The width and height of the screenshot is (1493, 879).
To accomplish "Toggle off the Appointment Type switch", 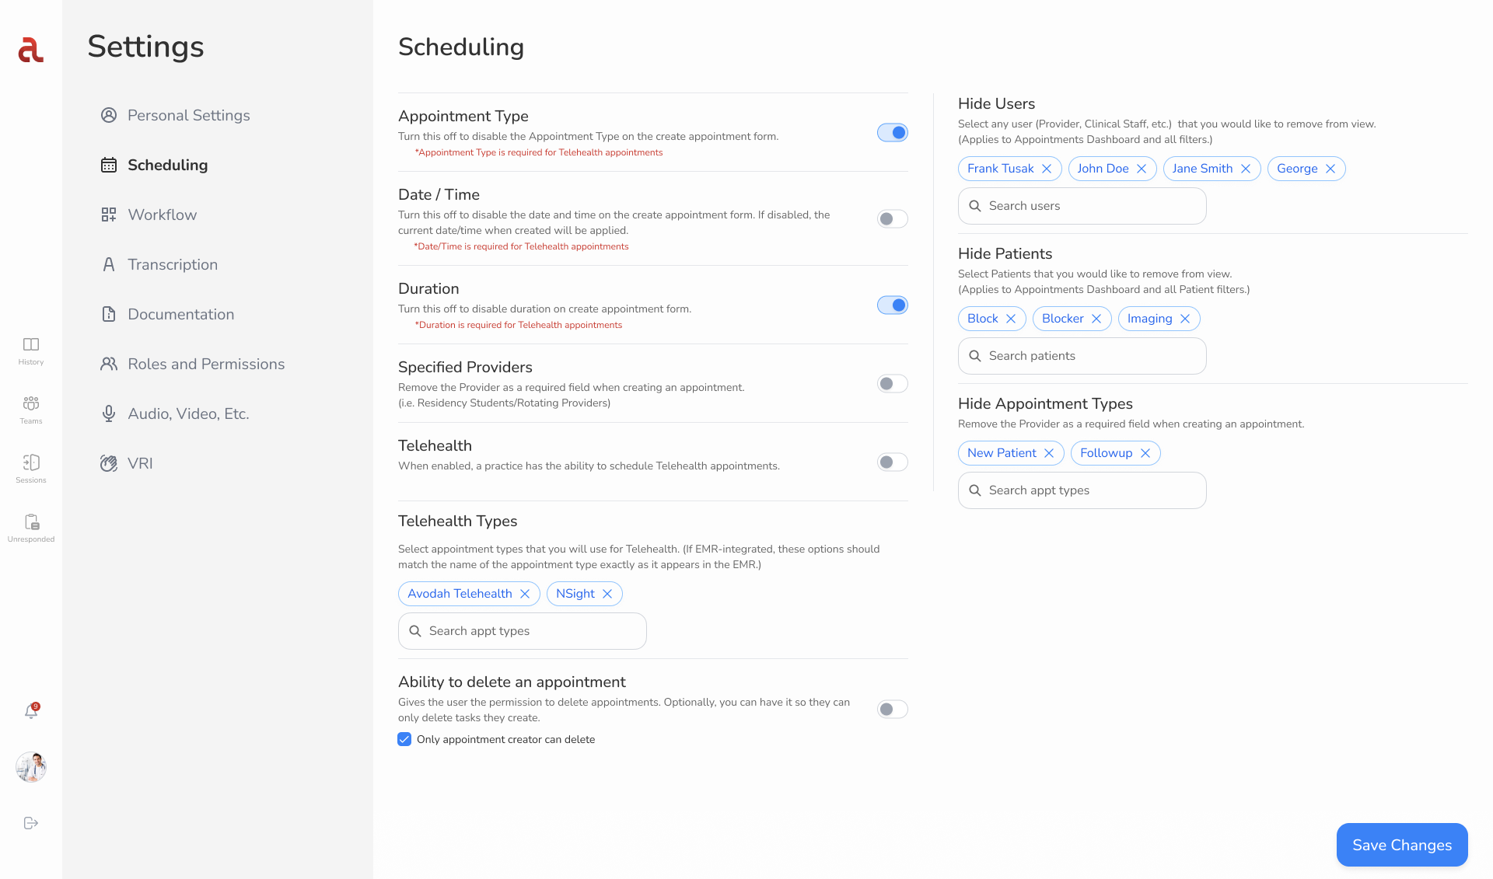I will (x=893, y=133).
